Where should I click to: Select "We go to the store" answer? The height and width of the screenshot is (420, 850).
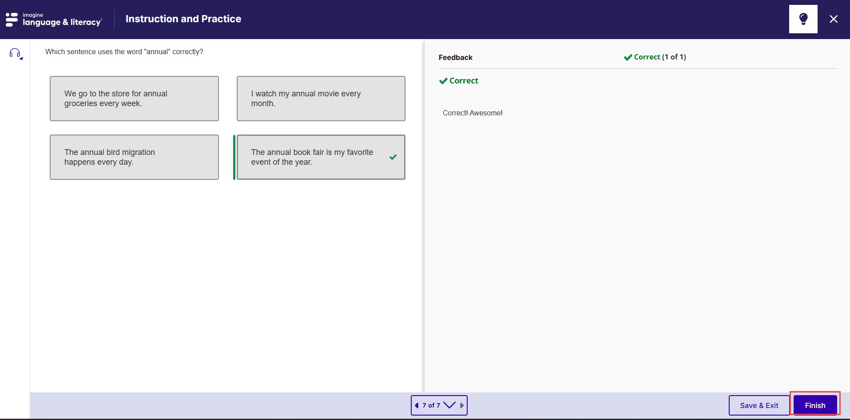click(x=134, y=99)
